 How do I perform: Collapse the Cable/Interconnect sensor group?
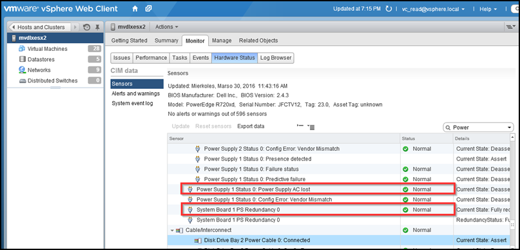tap(172, 230)
